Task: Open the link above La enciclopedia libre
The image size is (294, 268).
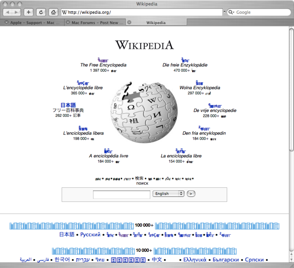Action: click(x=181, y=151)
